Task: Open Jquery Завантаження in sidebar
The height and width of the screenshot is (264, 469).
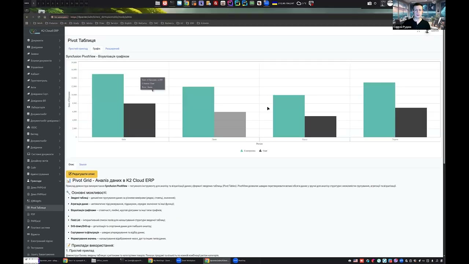Action: click(44, 254)
